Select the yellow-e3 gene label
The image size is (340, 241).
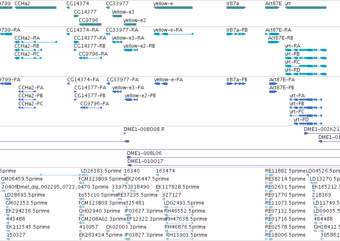(123, 12)
